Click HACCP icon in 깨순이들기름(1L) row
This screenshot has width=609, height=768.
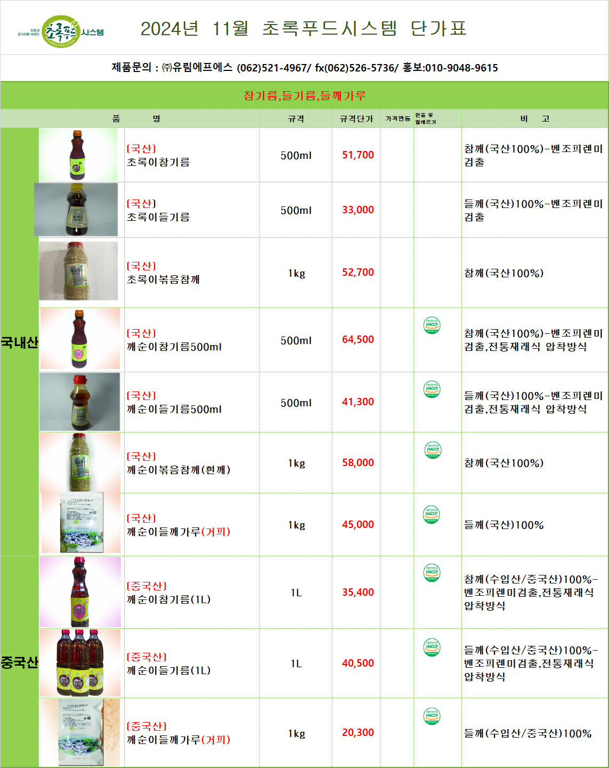pyautogui.click(x=432, y=647)
